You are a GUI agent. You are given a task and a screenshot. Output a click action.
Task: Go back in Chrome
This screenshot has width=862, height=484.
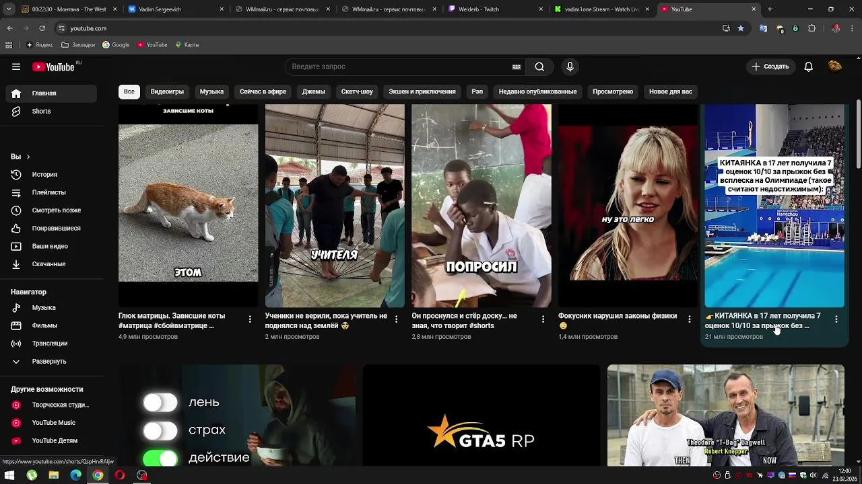tap(9, 28)
